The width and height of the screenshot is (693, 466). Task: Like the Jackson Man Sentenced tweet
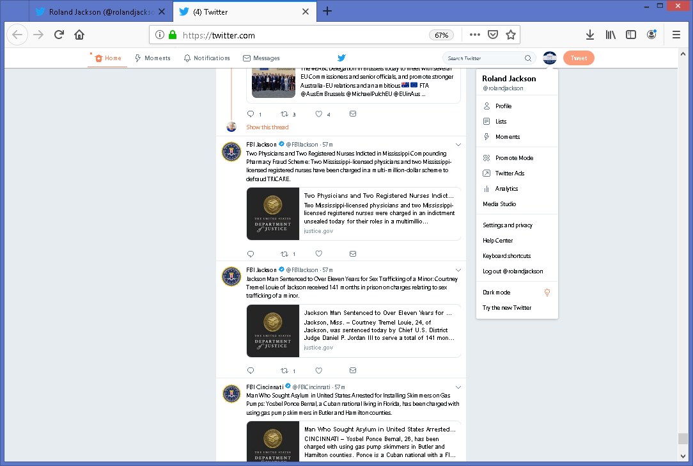318,371
